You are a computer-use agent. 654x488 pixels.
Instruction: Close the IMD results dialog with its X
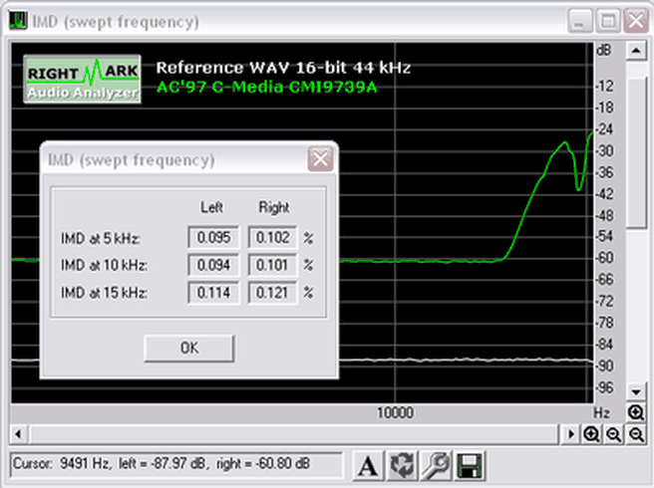320,158
